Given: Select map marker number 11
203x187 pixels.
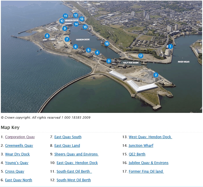Looking at the screenshot, I should [x=65, y=16].
